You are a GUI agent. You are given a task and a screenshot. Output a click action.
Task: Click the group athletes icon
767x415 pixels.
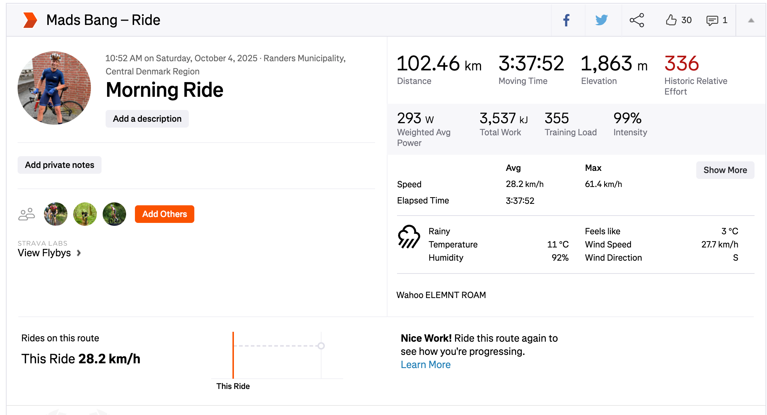(x=26, y=214)
